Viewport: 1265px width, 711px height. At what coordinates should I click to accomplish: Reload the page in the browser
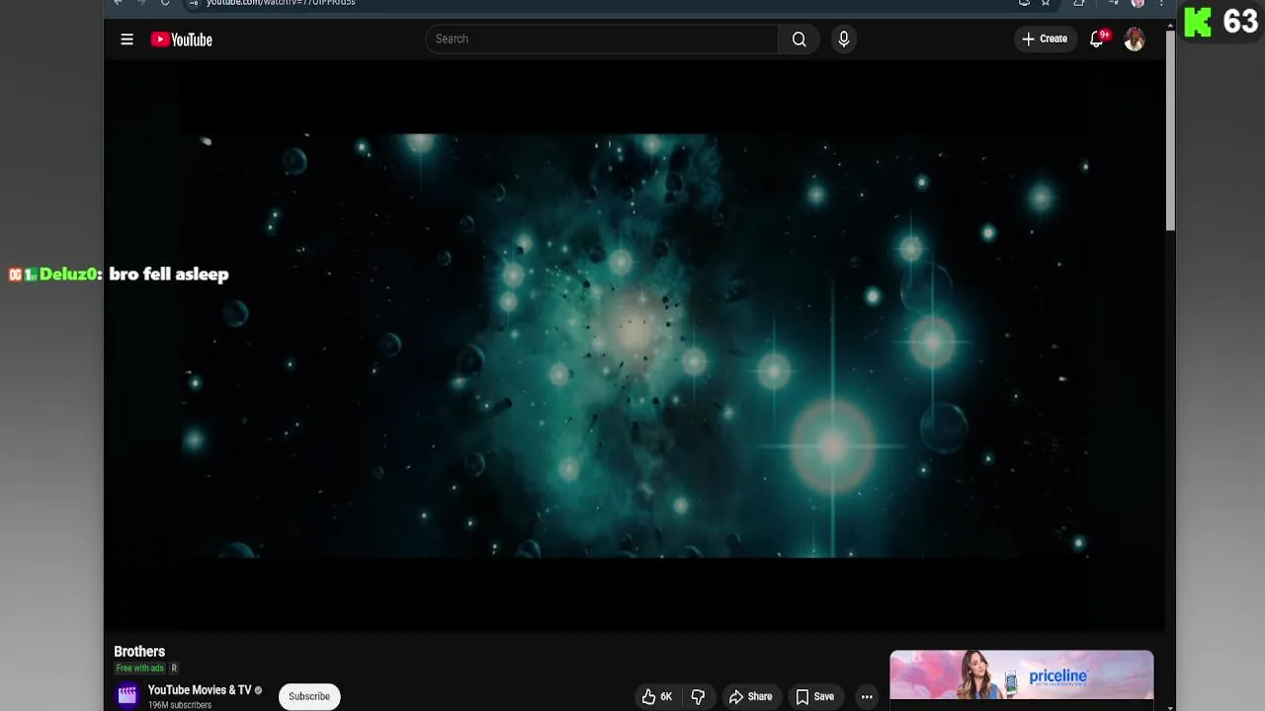coord(165,3)
